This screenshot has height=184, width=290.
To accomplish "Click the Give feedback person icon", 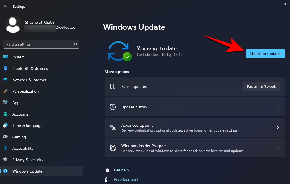I will 107,179.
